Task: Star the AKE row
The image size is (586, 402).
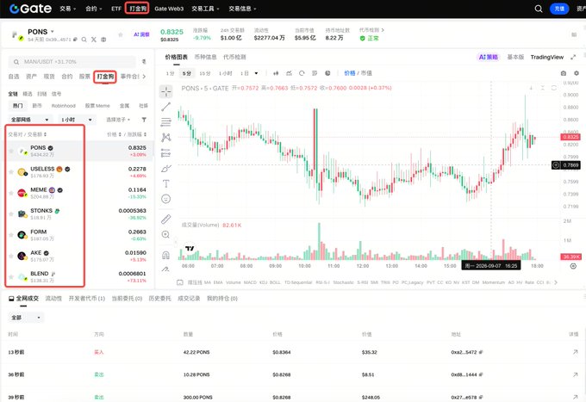Action: pos(11,256)
